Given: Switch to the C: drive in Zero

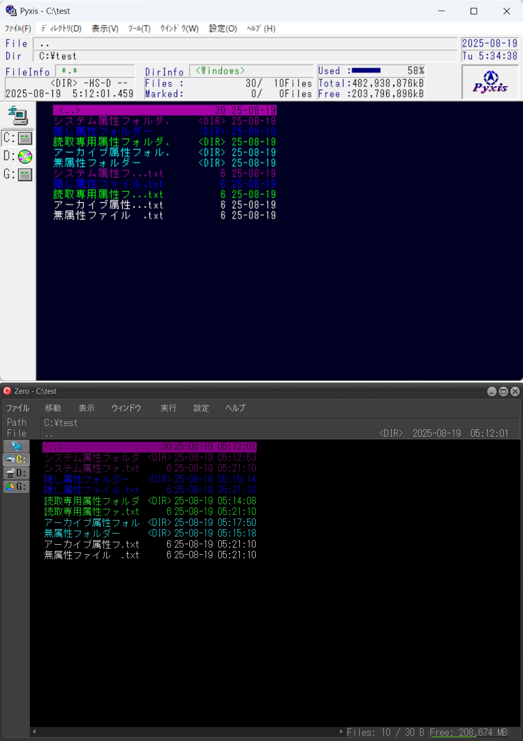Looking at the screenshot, I should pyautogui.click(x=16, y=459).
